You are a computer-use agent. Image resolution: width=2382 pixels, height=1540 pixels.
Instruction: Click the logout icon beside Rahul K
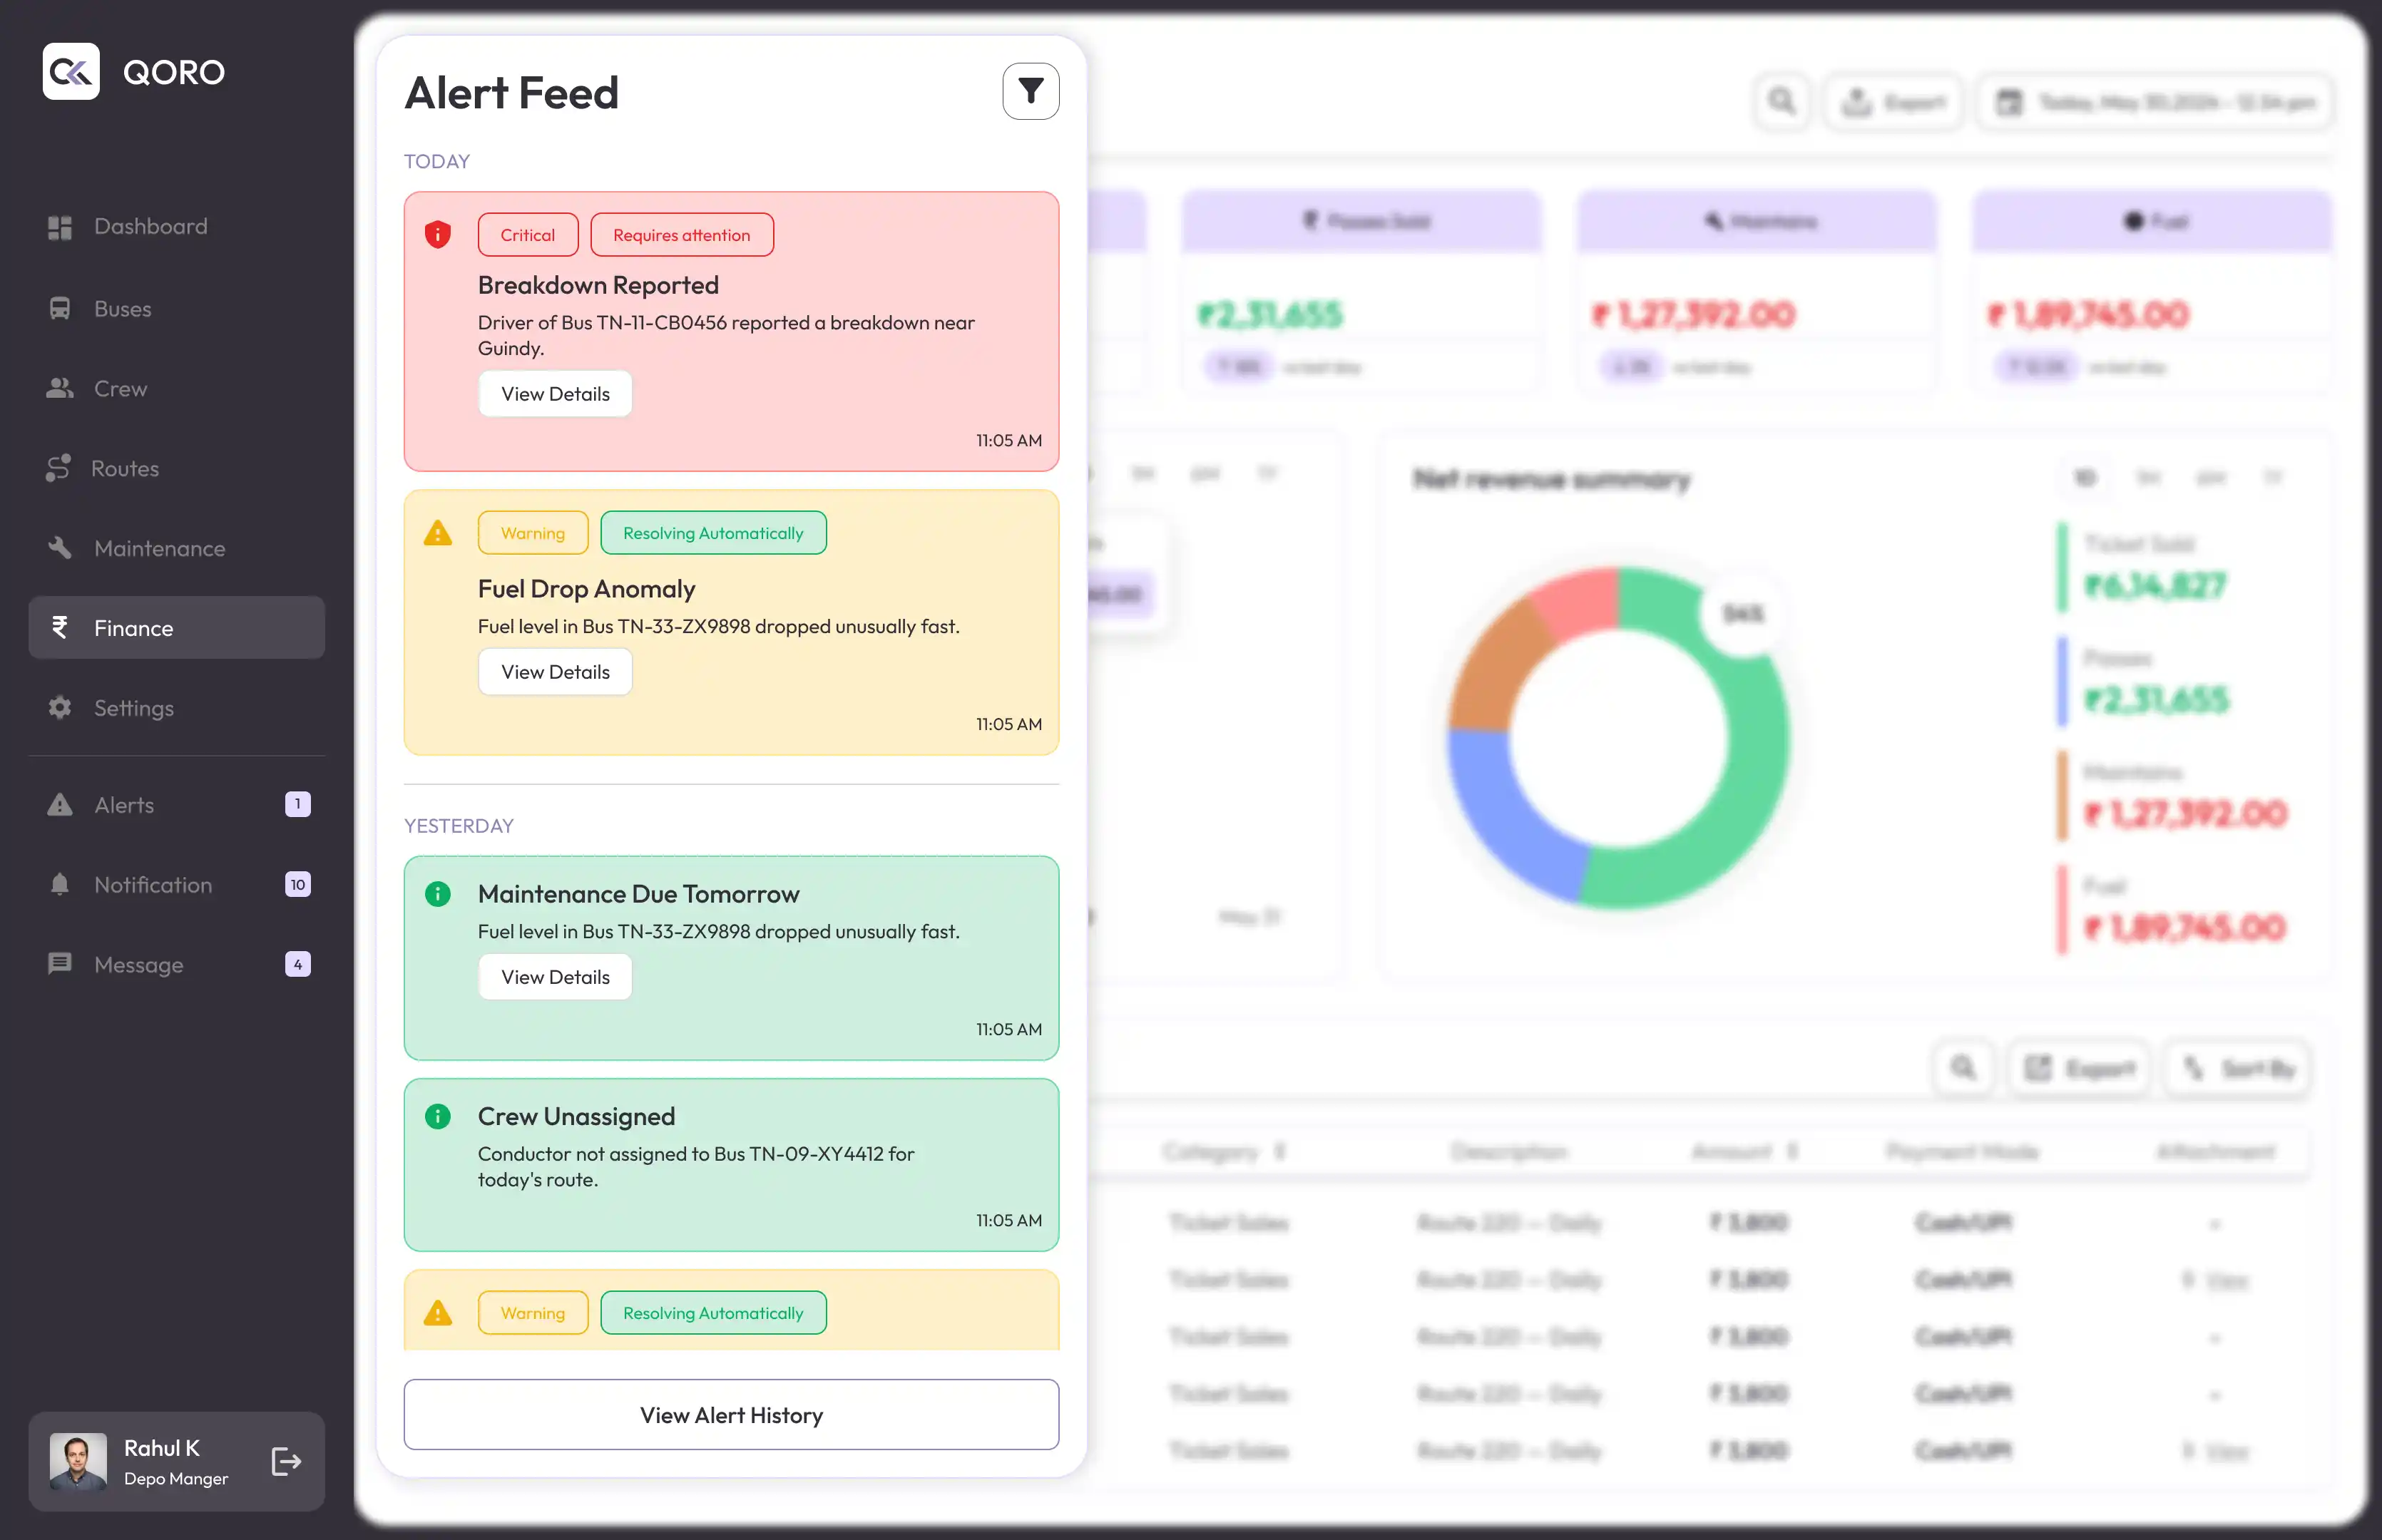click(x=286, y=1461)
